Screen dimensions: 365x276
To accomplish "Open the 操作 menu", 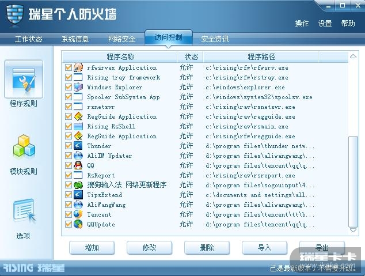I will coord(302,23).
